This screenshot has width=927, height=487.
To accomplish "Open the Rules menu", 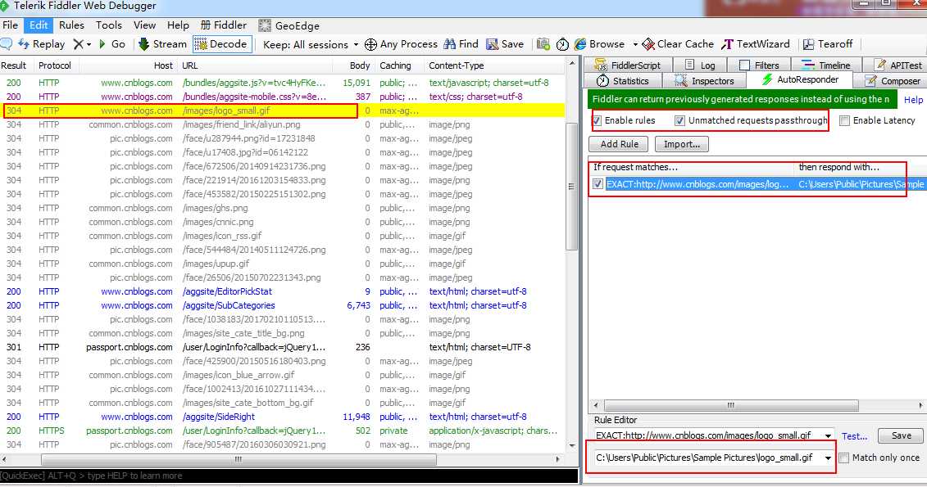I will [71, 25].
